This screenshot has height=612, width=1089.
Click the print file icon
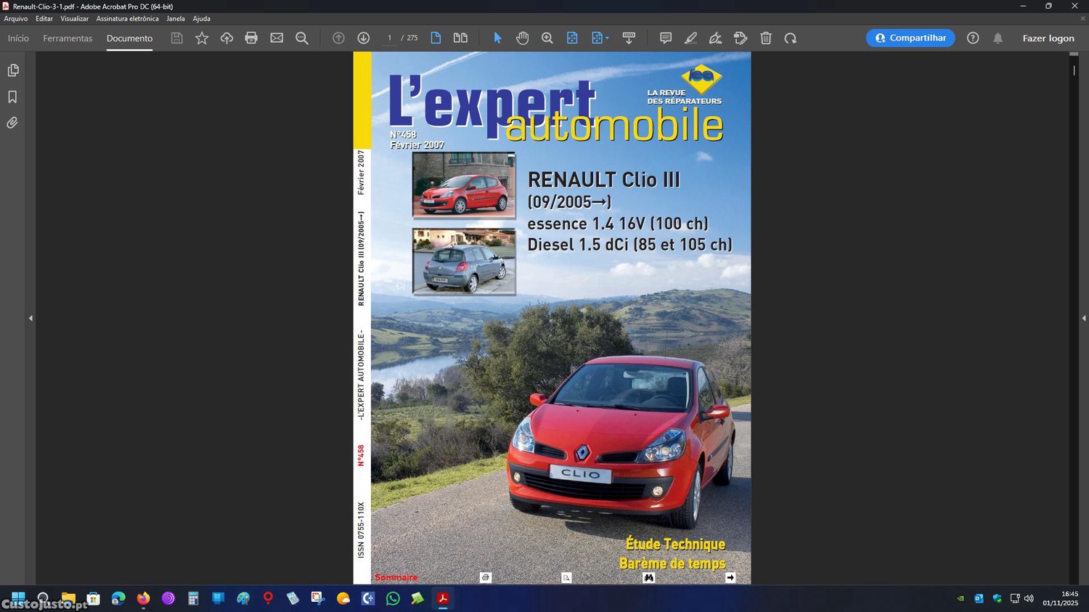point(251,38)
